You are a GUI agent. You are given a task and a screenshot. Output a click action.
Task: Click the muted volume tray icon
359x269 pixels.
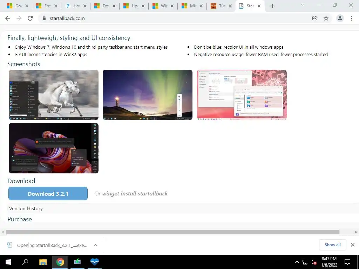tap(314, 262)
